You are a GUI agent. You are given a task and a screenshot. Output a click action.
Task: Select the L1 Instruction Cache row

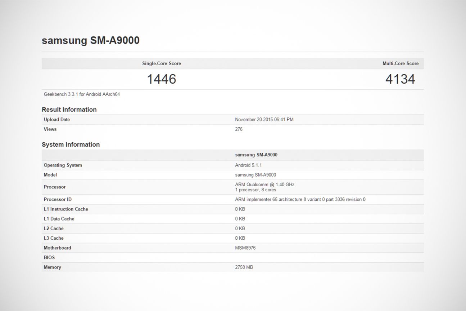[66, 209]
